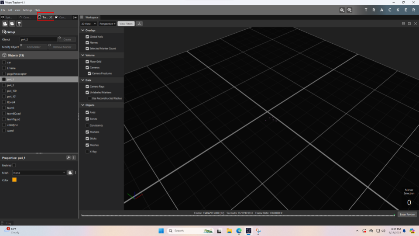The width and height of the screenshot is (419, 236).
Task: Open the orange Color swatch
Action: (x=14, y=180)
